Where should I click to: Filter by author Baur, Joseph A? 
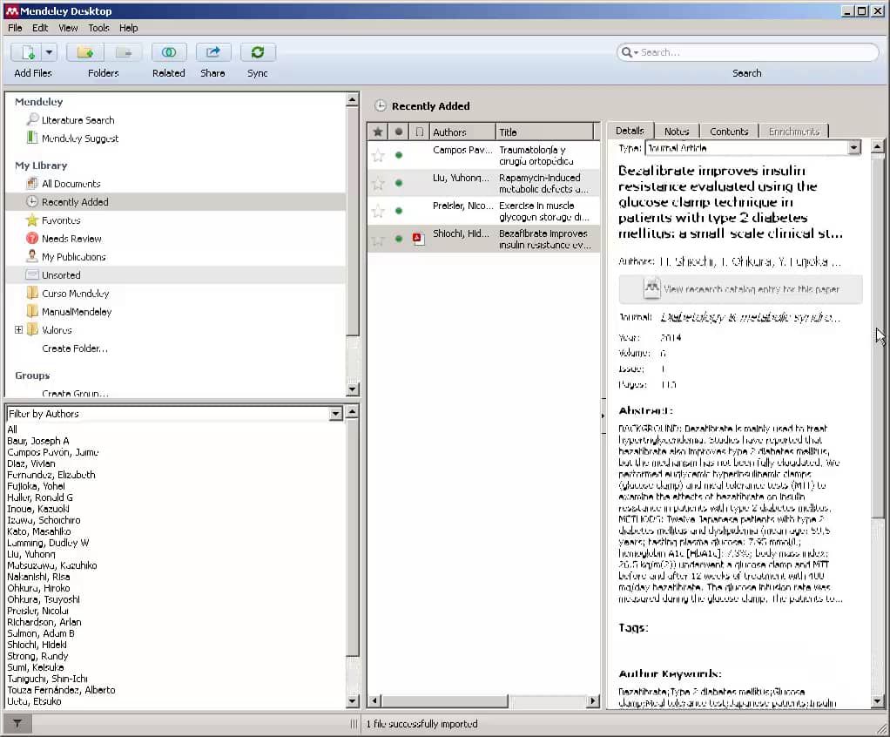click(38, 441)
